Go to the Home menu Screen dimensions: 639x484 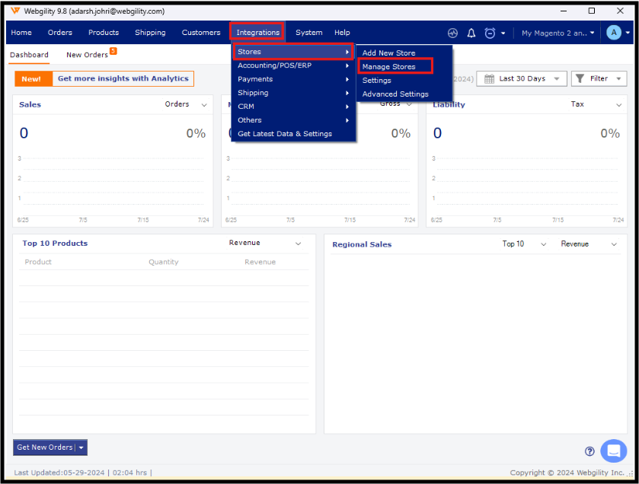click(x=21, y=33)
